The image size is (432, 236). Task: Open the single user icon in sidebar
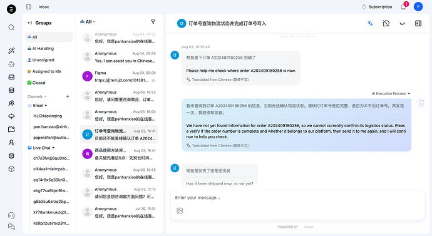point(11,143)
